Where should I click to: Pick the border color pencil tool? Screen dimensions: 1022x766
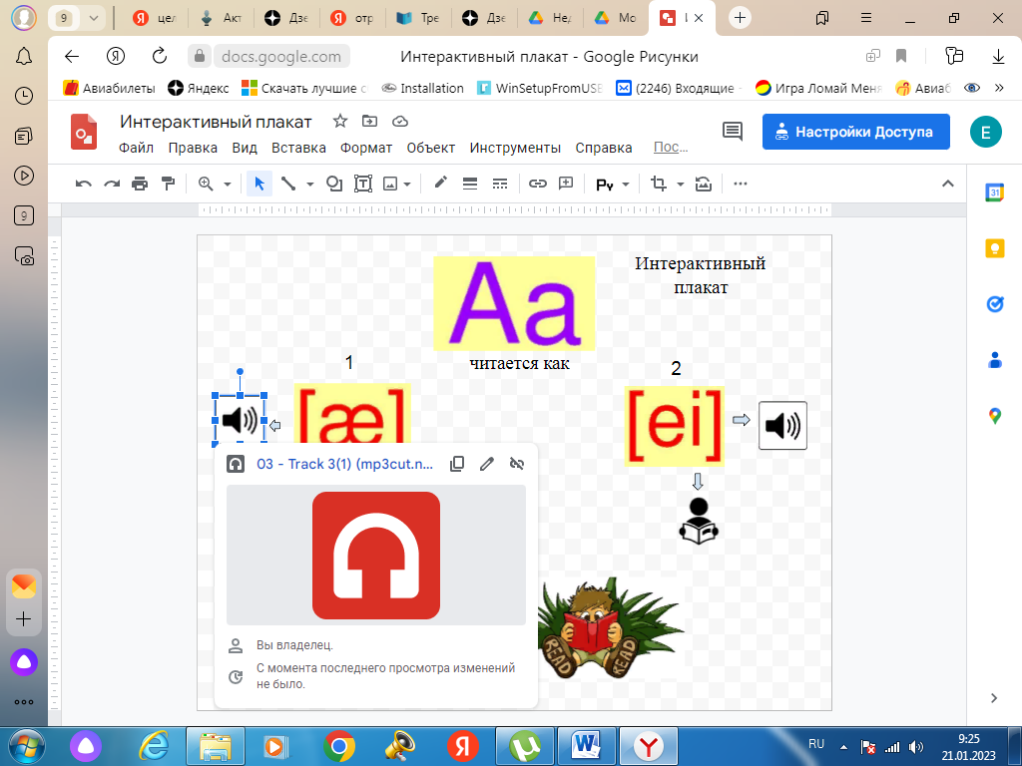(x=440, y=184)
